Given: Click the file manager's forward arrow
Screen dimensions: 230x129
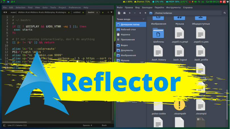Looking at the screenshot, I should click(x=140, y=13).
